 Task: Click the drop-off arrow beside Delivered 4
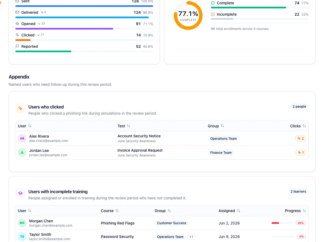[x=42, y=12]
